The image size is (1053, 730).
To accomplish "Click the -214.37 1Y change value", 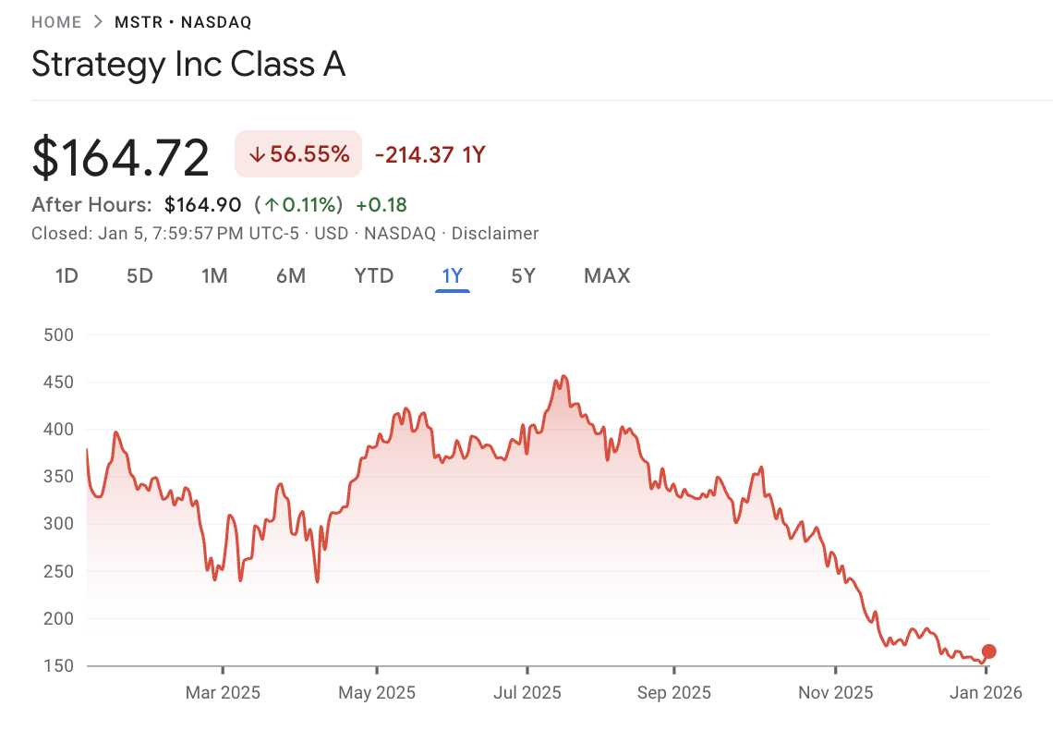I will pos(430,155).
